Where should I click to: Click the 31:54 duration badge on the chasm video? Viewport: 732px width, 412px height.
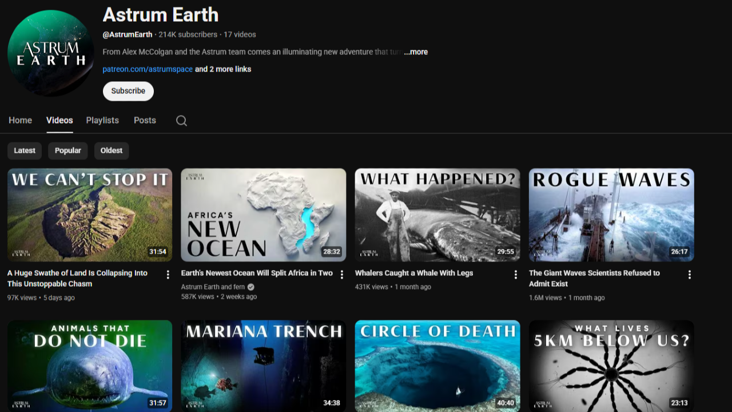click(158, 251)
